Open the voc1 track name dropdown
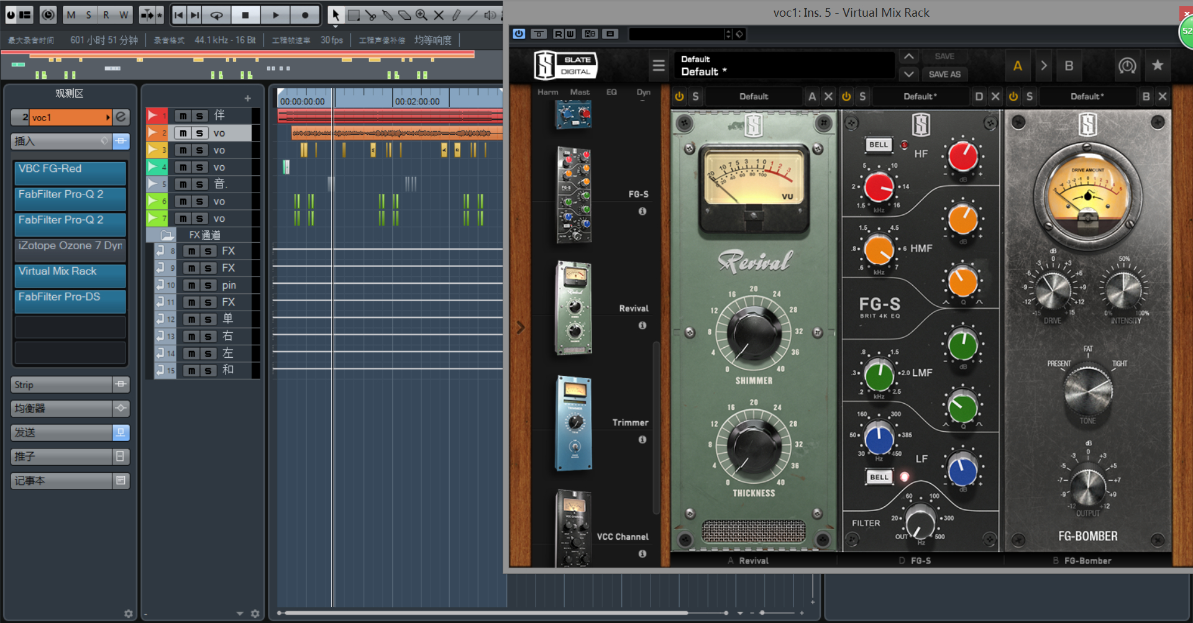 [x=108, y=117]
